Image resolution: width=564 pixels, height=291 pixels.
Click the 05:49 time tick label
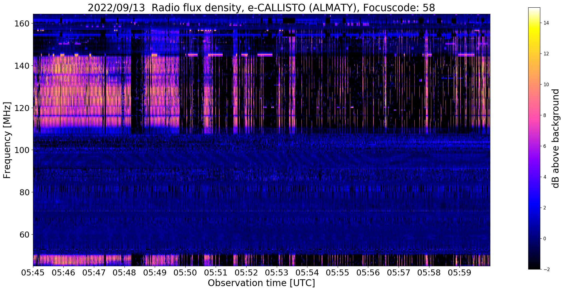(155, 273)
